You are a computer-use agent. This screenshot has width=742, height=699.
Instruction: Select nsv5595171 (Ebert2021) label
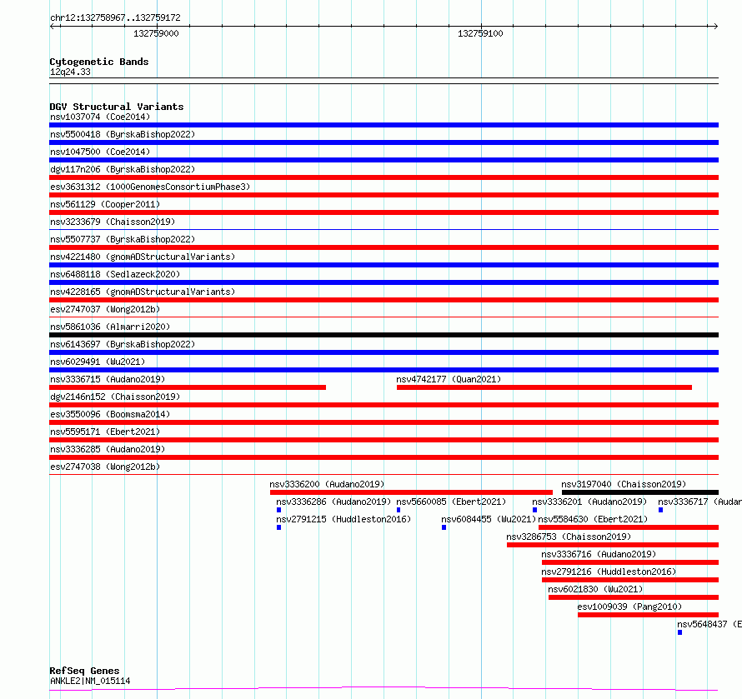(105, 432)
